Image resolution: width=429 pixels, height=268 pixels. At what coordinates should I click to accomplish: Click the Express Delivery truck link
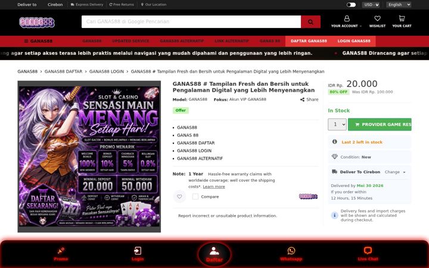click(87, 5)
